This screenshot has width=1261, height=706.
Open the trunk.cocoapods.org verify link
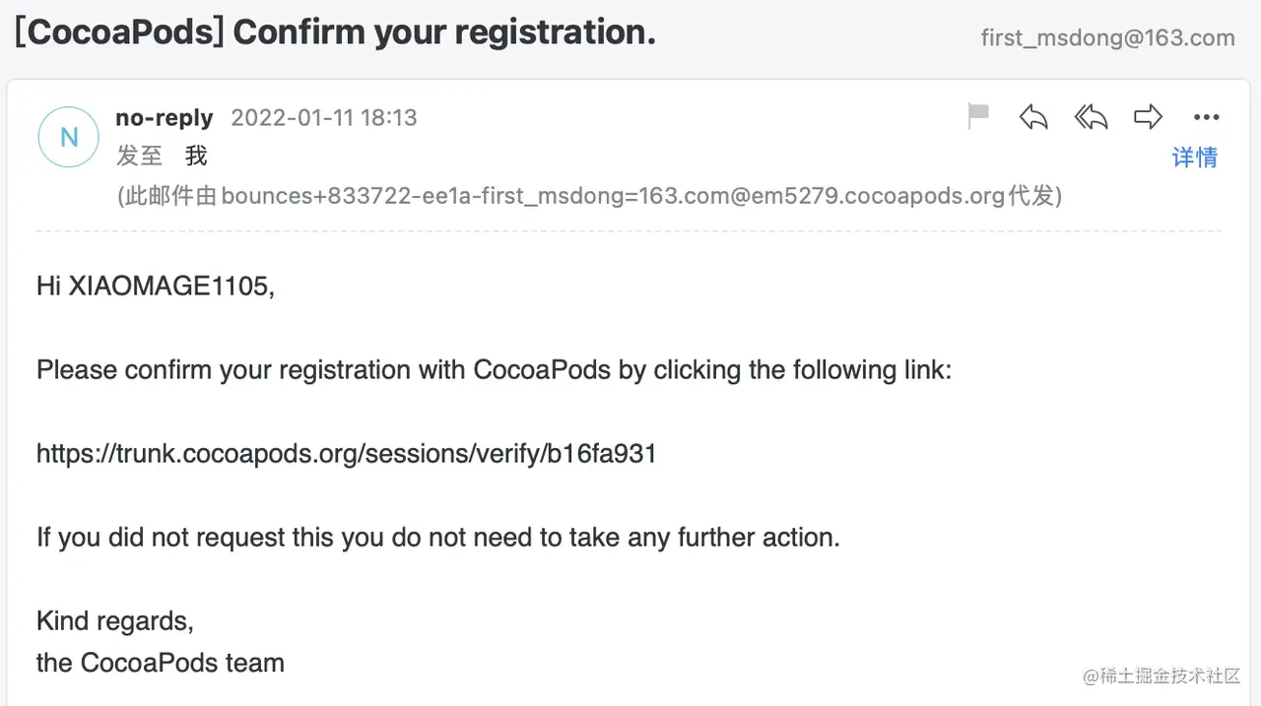click(x=347, y=454)
